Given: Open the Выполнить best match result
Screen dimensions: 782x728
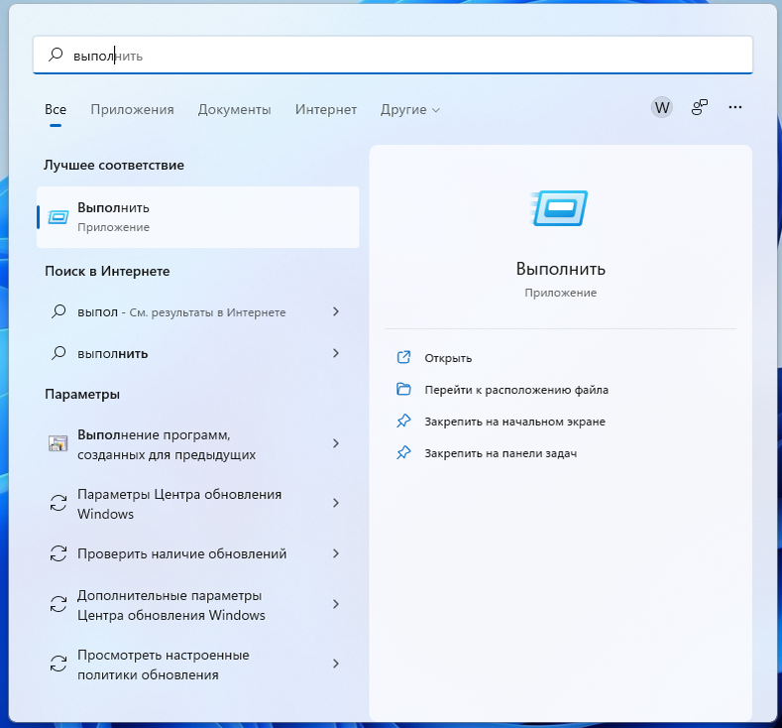Looking at the screenshot, I should pyautogui.click(x=198, y=217).
